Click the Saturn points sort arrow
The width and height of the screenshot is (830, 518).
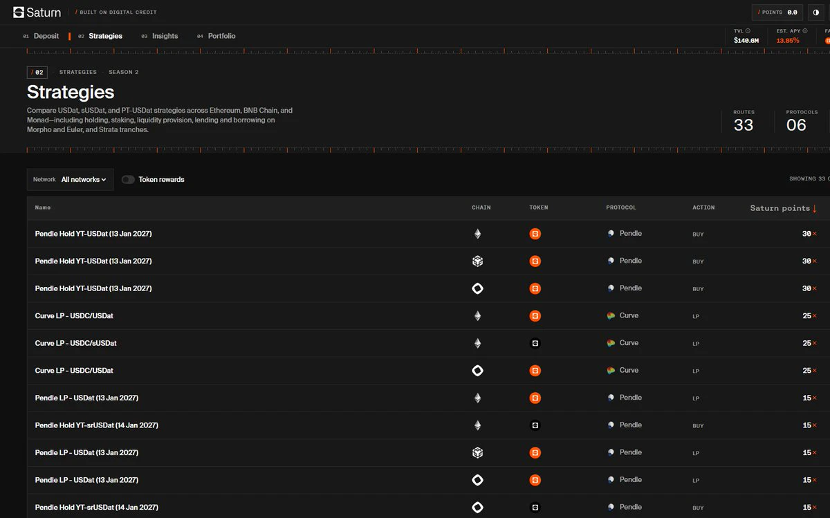point(815,208)
